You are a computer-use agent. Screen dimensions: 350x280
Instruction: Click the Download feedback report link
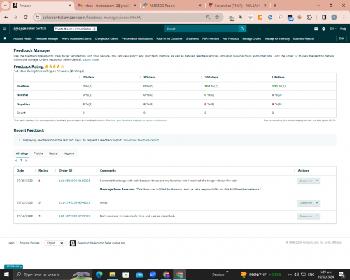pyautogui.click(x=141, y=140)
